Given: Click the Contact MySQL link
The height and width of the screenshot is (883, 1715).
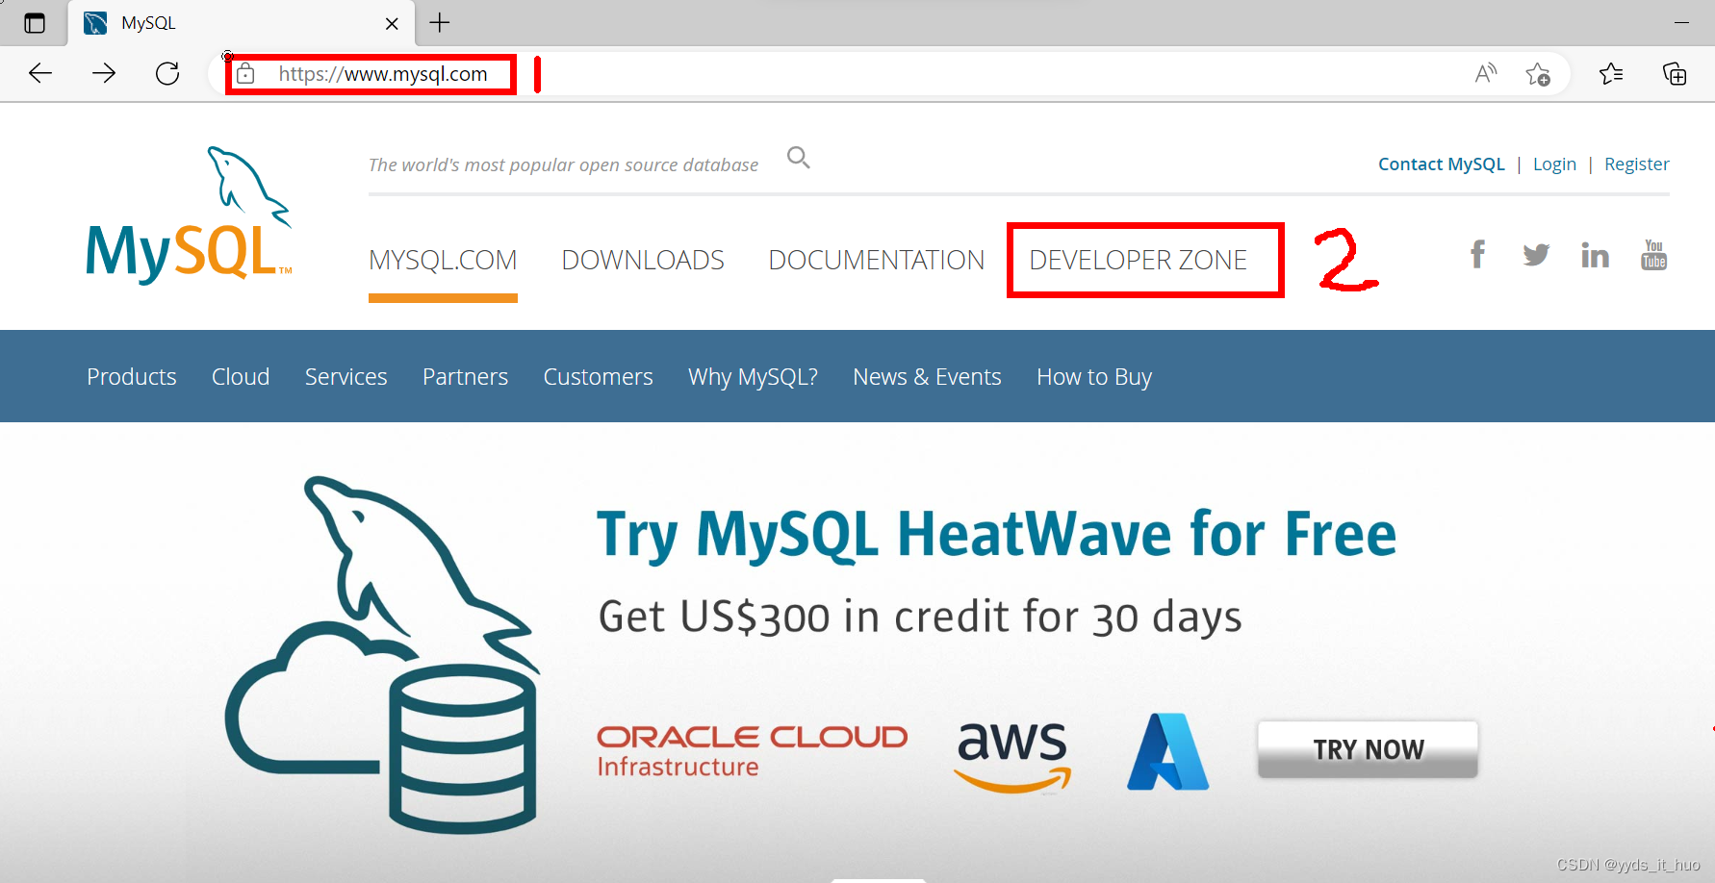Looking at the screenshot, I should (1442, 164).
